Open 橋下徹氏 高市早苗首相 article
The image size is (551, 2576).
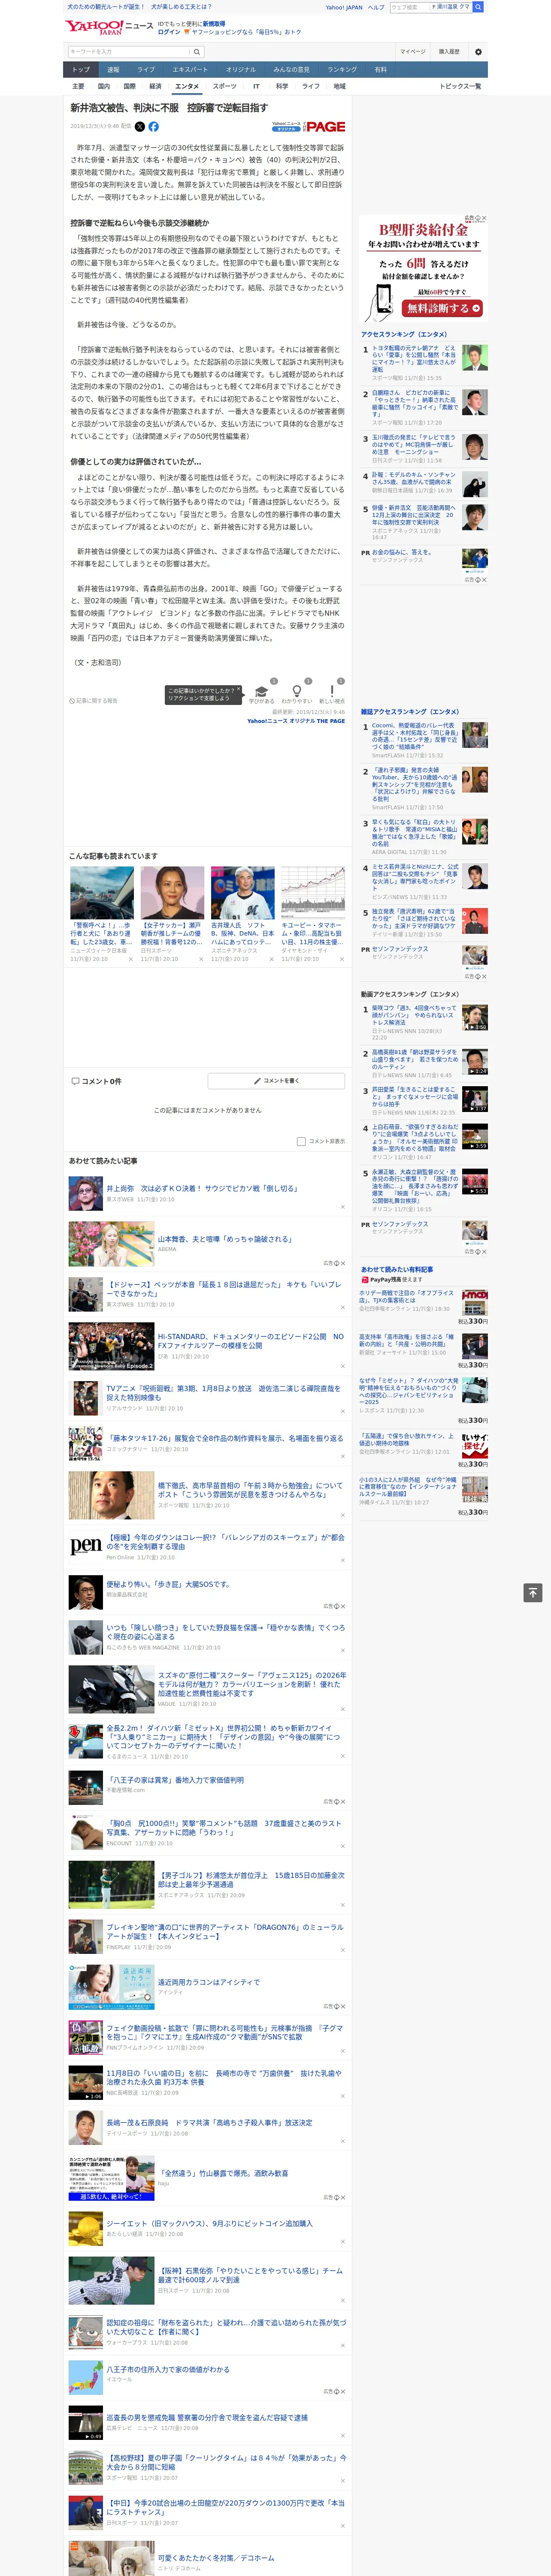point(251,1489)
